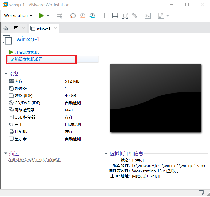Screen dimensions: 210x197
Task: Click the 40 GB disk value
Action: pos(70,95)
